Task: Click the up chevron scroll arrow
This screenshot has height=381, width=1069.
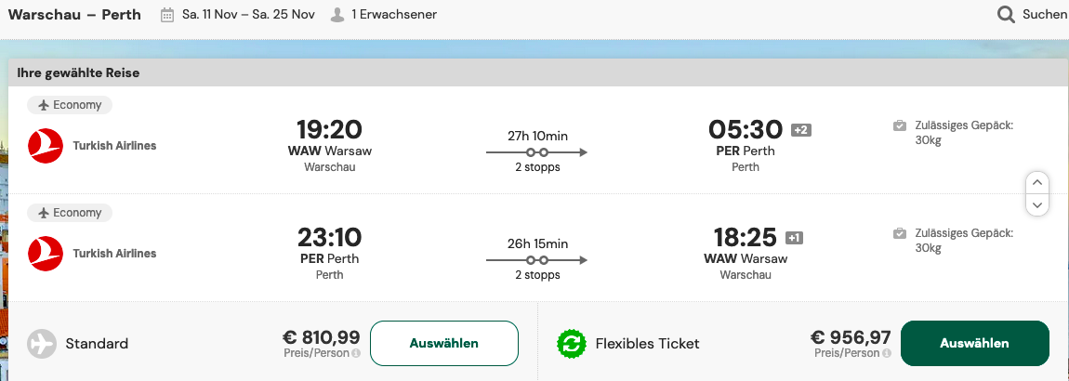Action: [x=1037, y=183]
